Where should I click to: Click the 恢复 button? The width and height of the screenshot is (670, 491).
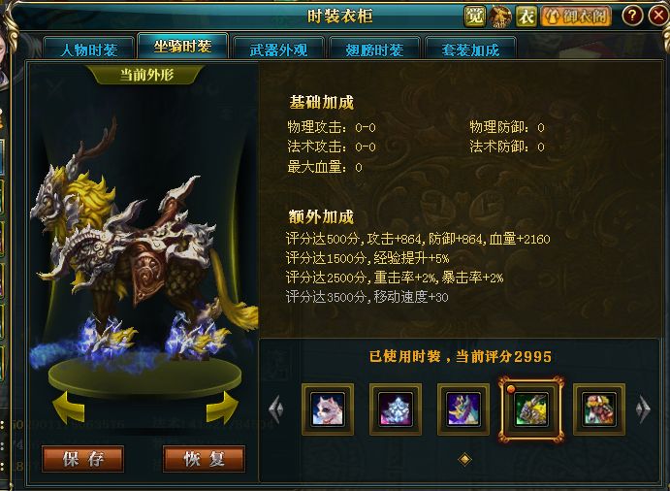click(204, 459)
